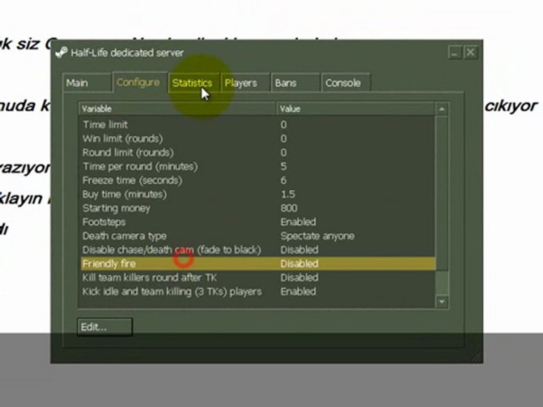The width and height of the screenshot is (543, 407).
Task: Click the scroll up arrow of the variable list
Action: pos(442,109)
